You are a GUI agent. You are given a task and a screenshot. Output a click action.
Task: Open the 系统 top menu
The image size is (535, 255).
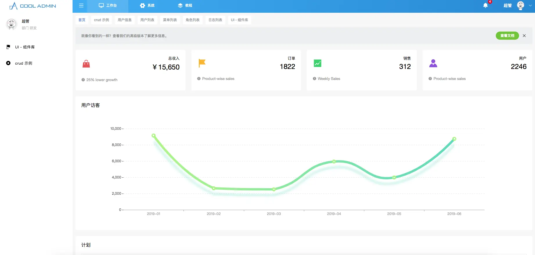(147, 6)
